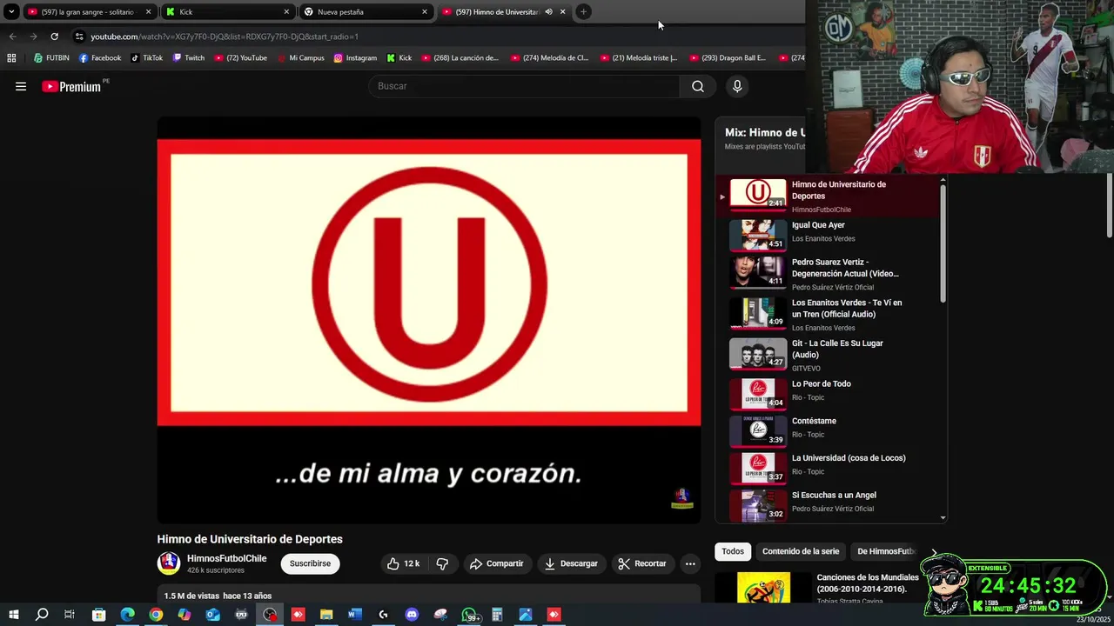Image resolution: width=1114 pixels, height=626 pixels.
Task: Start voice search with the microphone icon
Action: coord(737,86)
